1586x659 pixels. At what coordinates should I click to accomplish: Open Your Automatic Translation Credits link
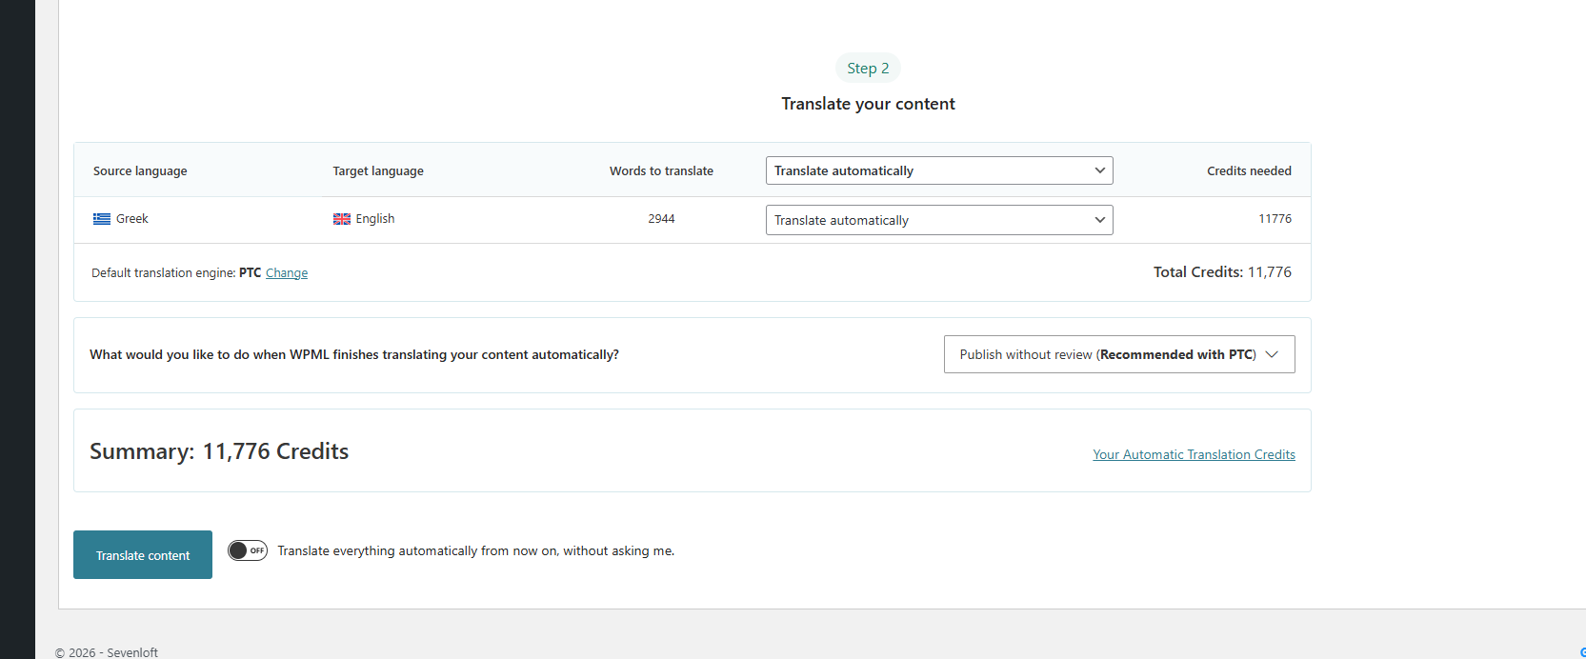pyautogui.click(x=1194, y=454)
